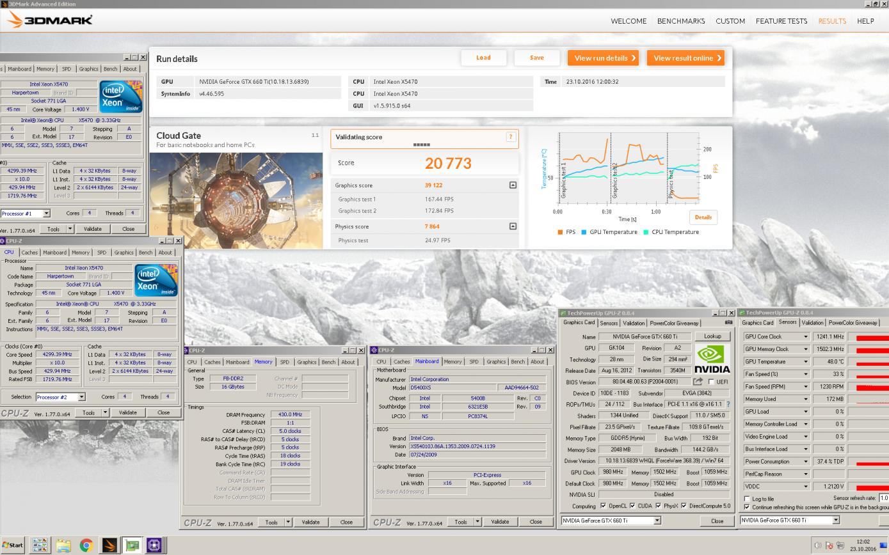
Task: Toggle the CUDA computing checkbox
Action: pyautogui.click(x=632, y=506)
